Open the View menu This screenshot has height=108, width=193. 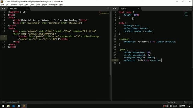click(26, 5)
